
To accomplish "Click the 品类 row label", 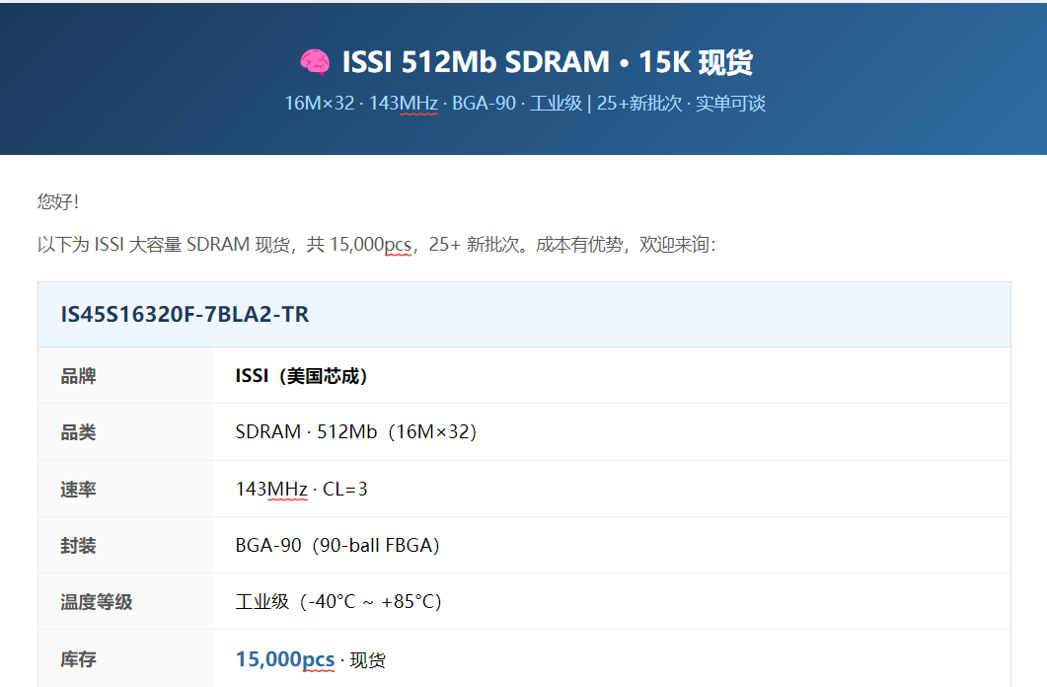I will click(78, 432).
